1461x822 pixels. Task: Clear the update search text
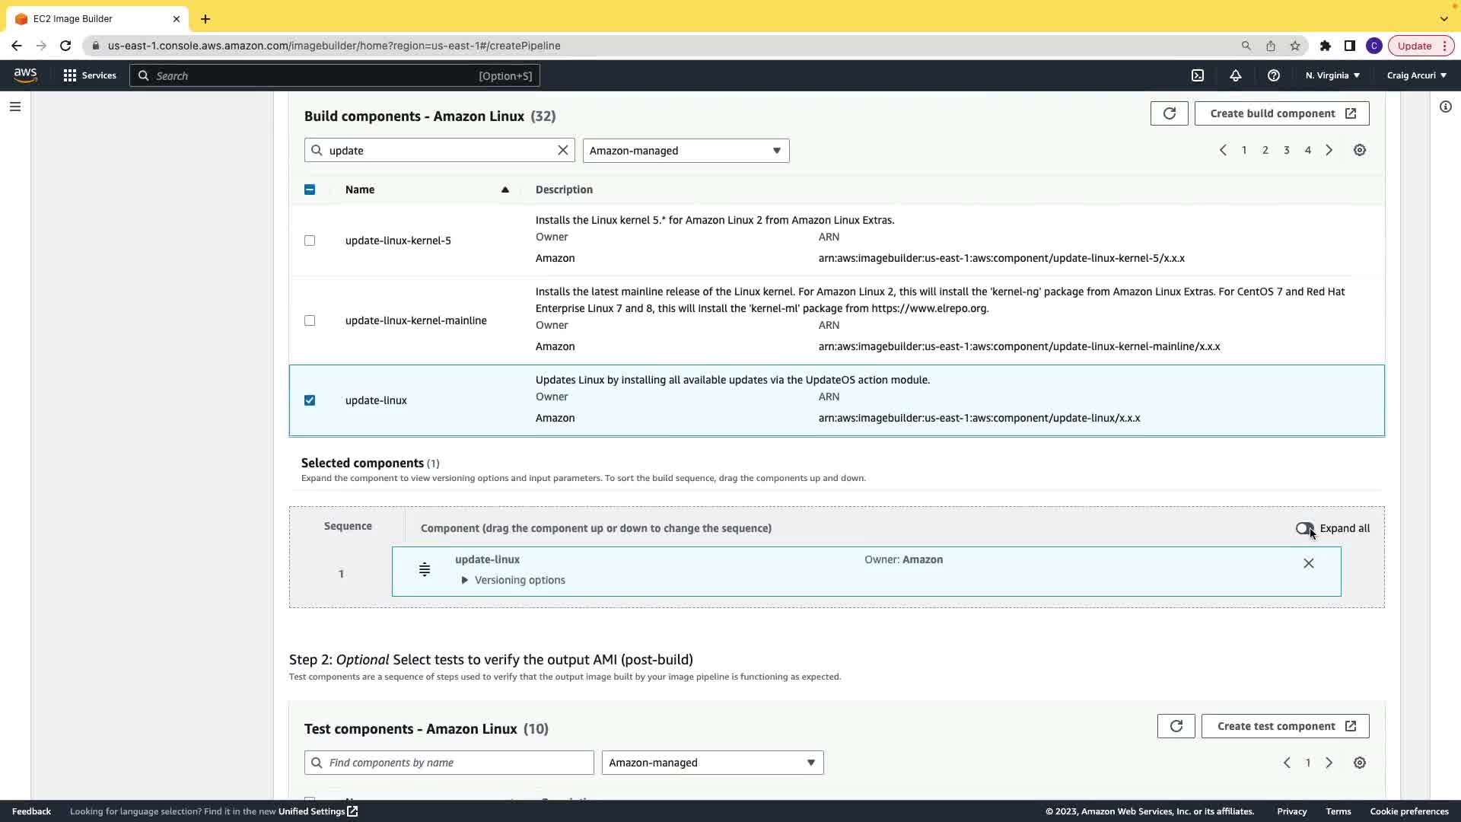(x=563, y=151)
